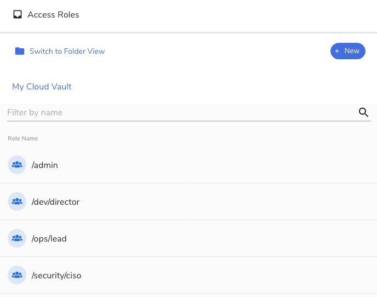Click the search magnifier icon
The image size is (377, 297).
(363, 112)
